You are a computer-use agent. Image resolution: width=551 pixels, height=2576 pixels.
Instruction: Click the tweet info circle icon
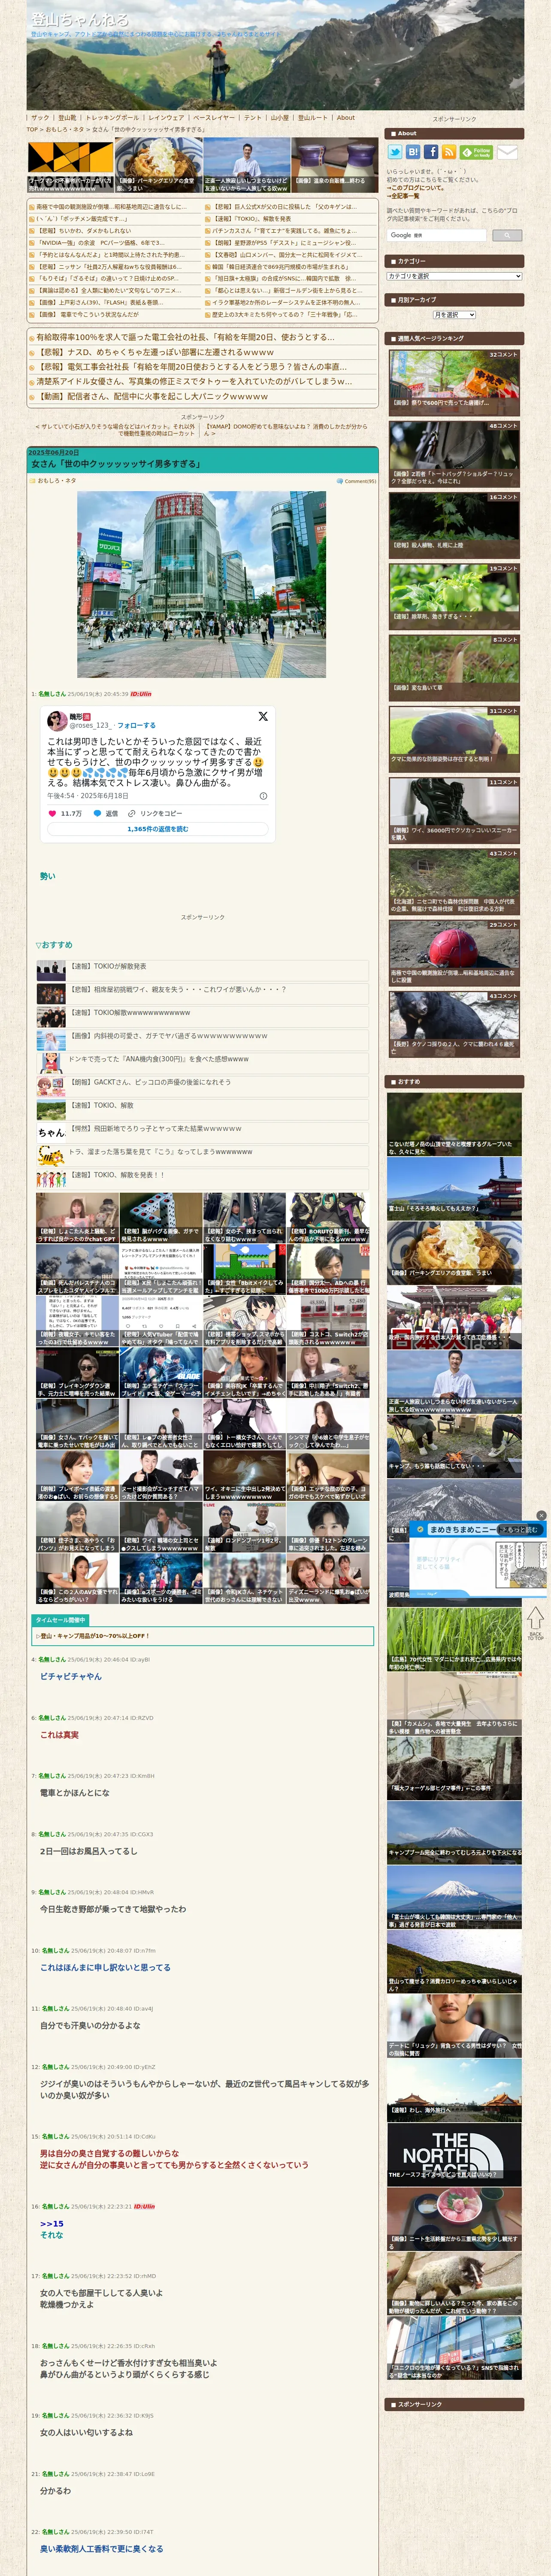[263, 796]
